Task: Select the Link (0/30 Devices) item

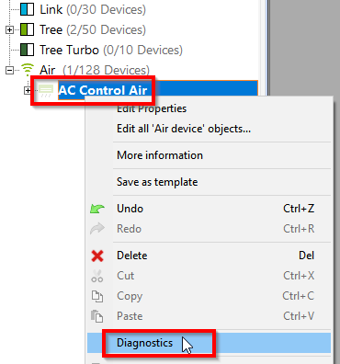Action: click(93, 9)
